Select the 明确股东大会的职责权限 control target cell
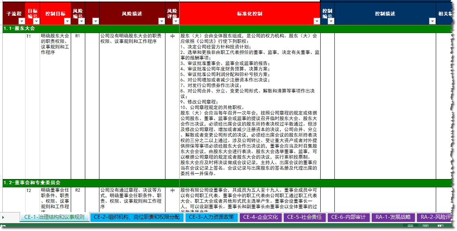The height and width of the screenshot is (231, 457). (x=55, y=106)
